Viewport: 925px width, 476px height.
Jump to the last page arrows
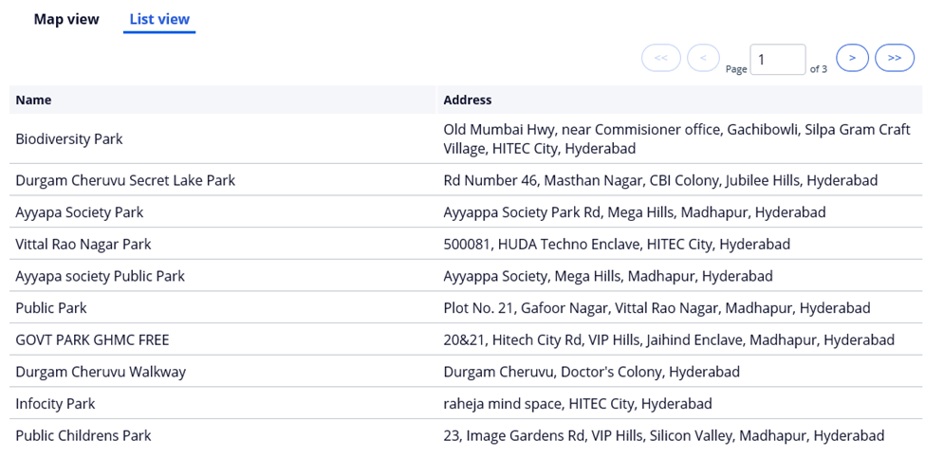(x=895, y=58)
